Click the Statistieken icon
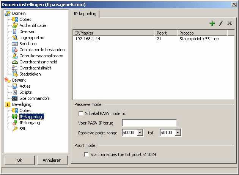The height and width of the screenshot is (175, 239). [x=15, y=74]
